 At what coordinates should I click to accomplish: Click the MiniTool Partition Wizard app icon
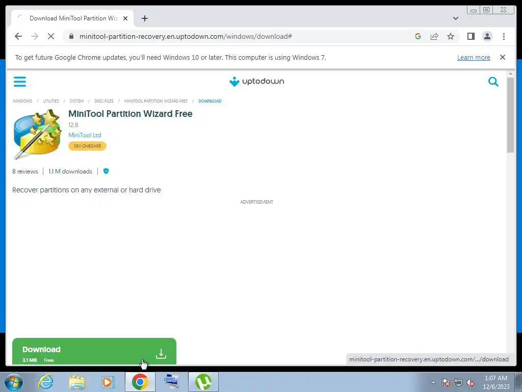click(37, 134)
